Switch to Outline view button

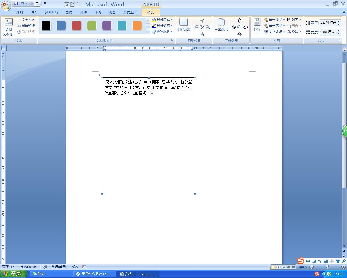point(288,267)
